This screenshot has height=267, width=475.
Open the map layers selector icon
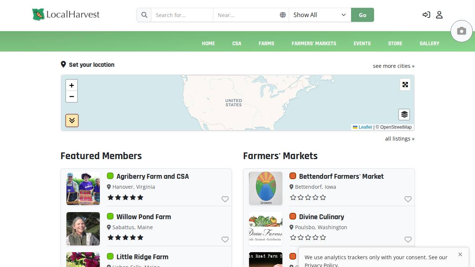click(404, 115)
